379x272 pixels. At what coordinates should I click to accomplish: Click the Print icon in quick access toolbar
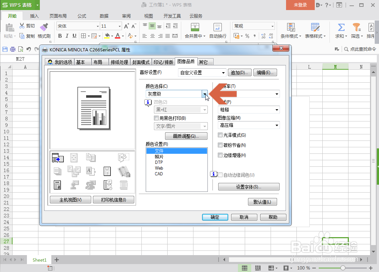[13, 49]
